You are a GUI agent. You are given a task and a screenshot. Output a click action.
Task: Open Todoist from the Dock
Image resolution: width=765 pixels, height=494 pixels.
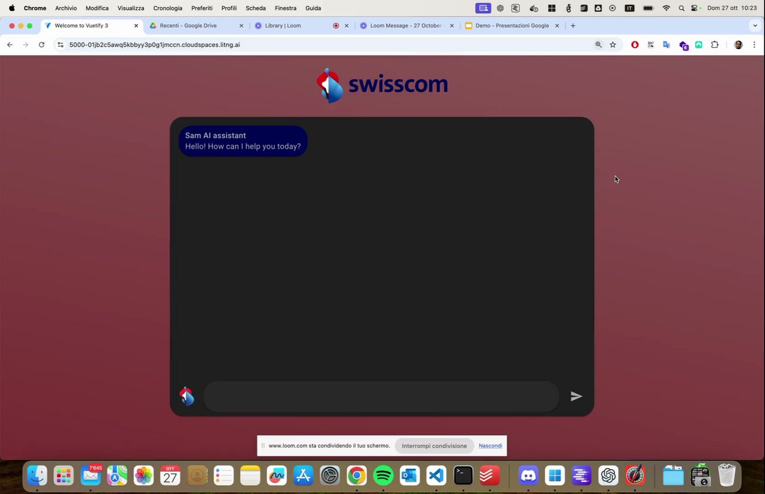[x=489, y=476]
